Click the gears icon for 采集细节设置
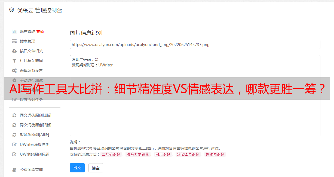Image resolution: width=334 pixels, height=177 pixels. [14, 70]
